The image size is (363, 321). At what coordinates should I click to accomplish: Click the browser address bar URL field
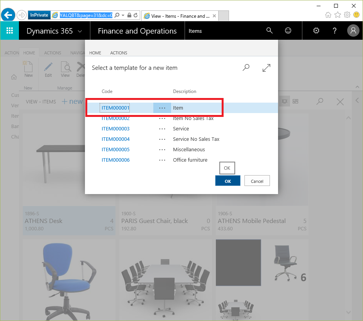(x=86, y=15)
